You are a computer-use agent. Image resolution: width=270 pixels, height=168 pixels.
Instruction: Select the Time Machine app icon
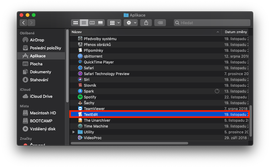click(80, 126)
